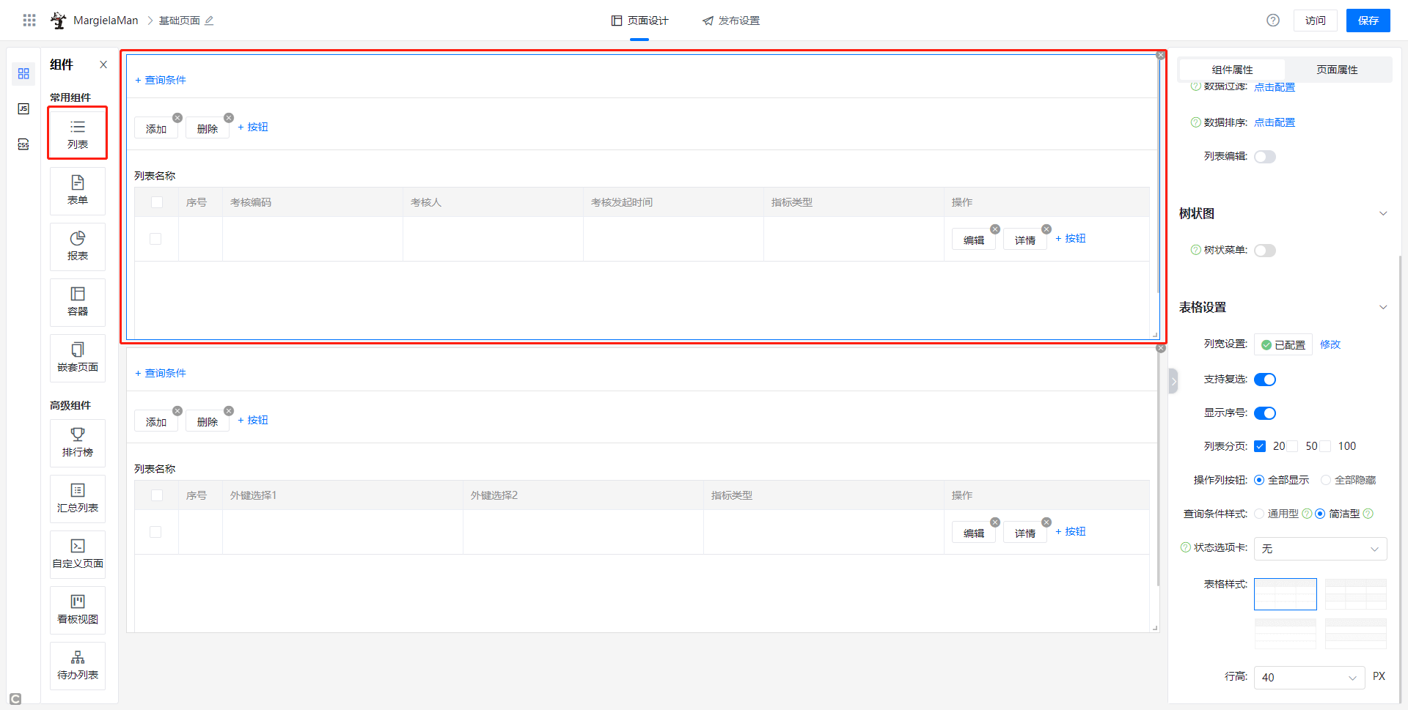Collapse the 树状图 section

[x=1383, y=214]
